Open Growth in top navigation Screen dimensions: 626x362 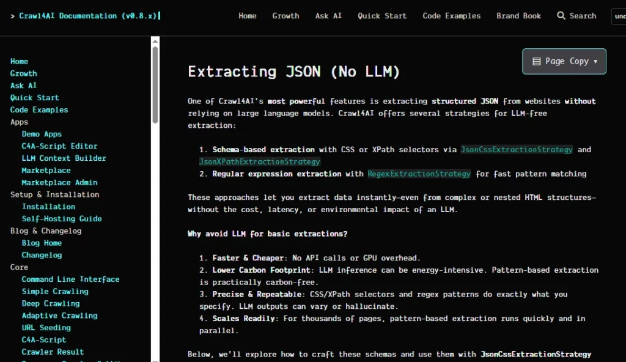pyautogui.click(x=285, y=15)
